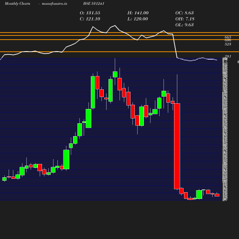The height and width of the screenshot is (239, 239).
Task: Click the 'BSE 531241' symbol text
Action: click(x=94, y=3)
